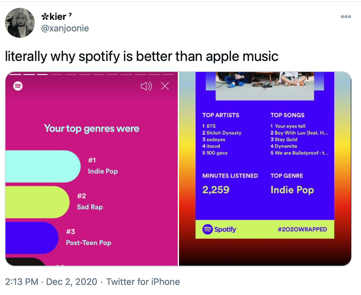Click the Indie Pop top genre text
Image resolution: width=361 pixels, height=295 pixels.
[292, 190]
